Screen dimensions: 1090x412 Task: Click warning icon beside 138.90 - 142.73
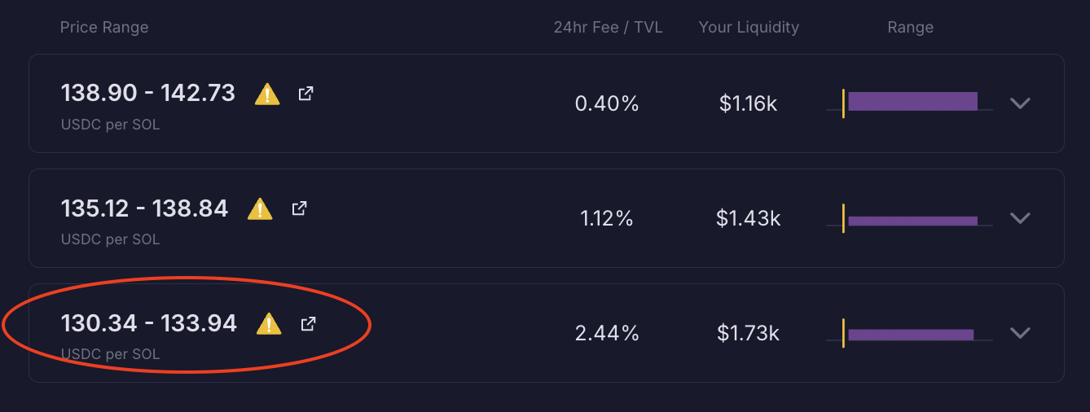tap(267, 95)
